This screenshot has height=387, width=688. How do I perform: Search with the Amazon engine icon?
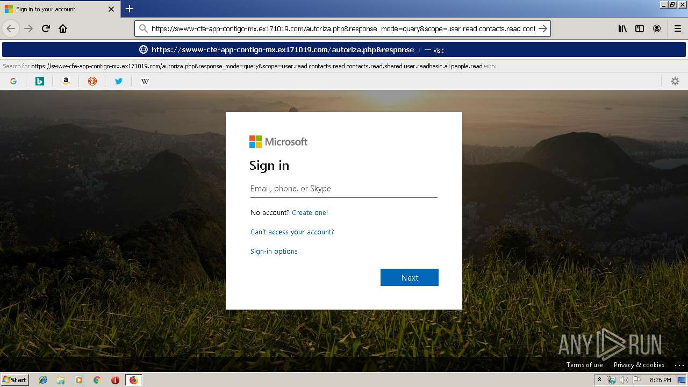pos(66,81)
